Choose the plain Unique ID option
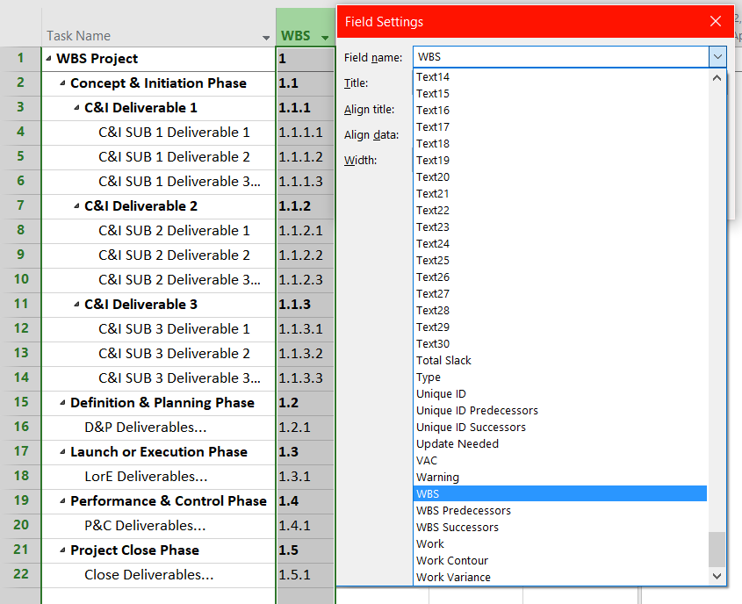Image resolution: width=742 pixels, height=604 pixels. point(560,393)
